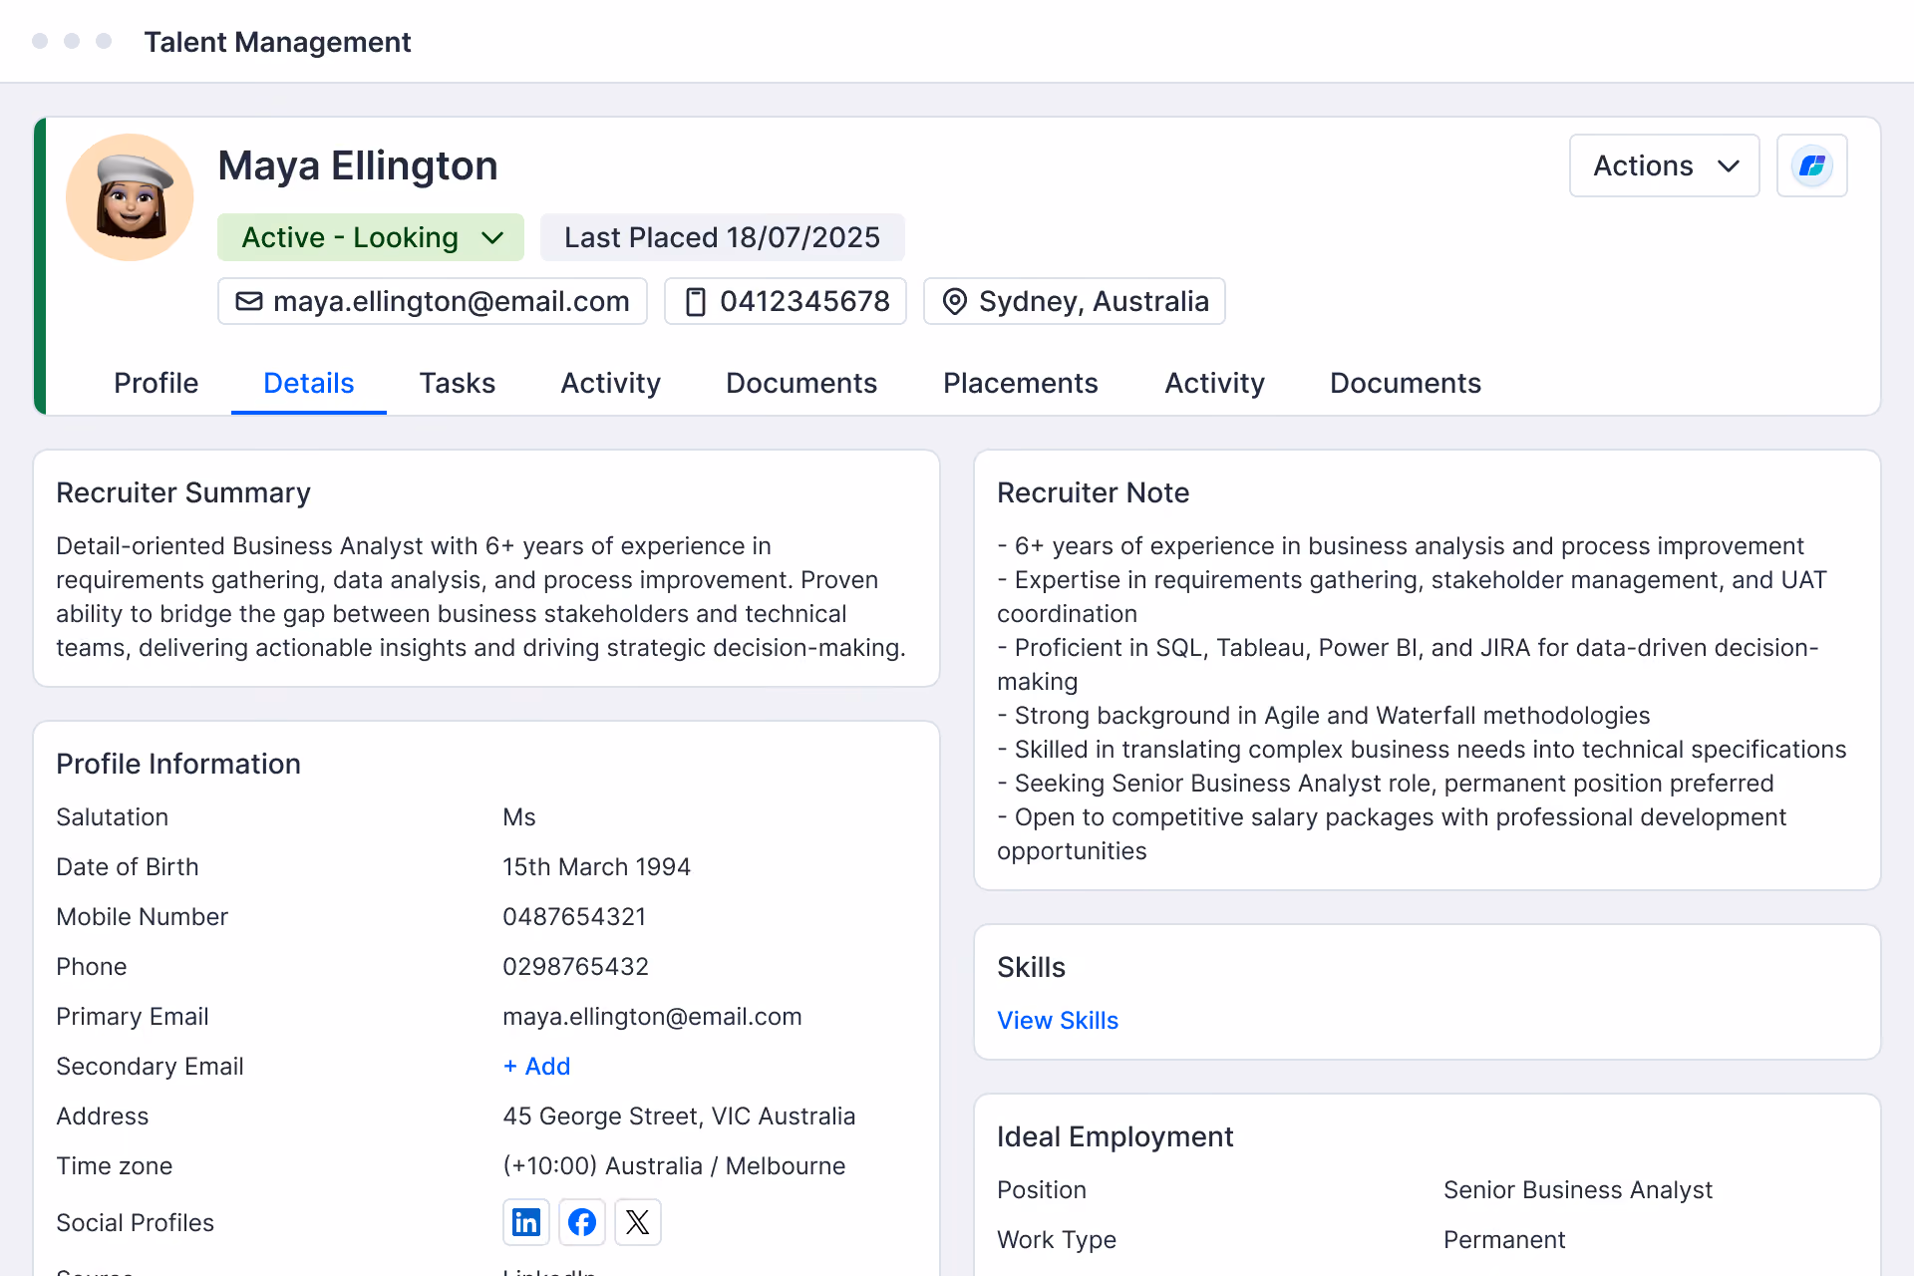Click the time zone (+10:00) Australia / Melbourne

[674, 1166]
